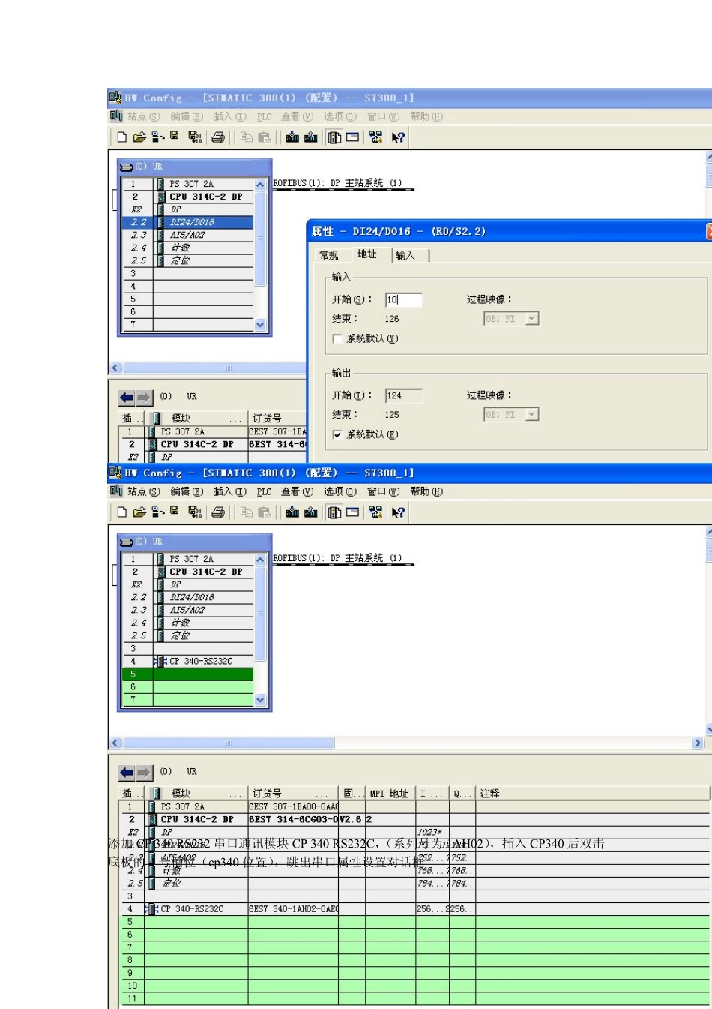Select highlighted DI24/DO16 row in upper rack
This screenshot has width=712, height=1009.
pos(188,223)
